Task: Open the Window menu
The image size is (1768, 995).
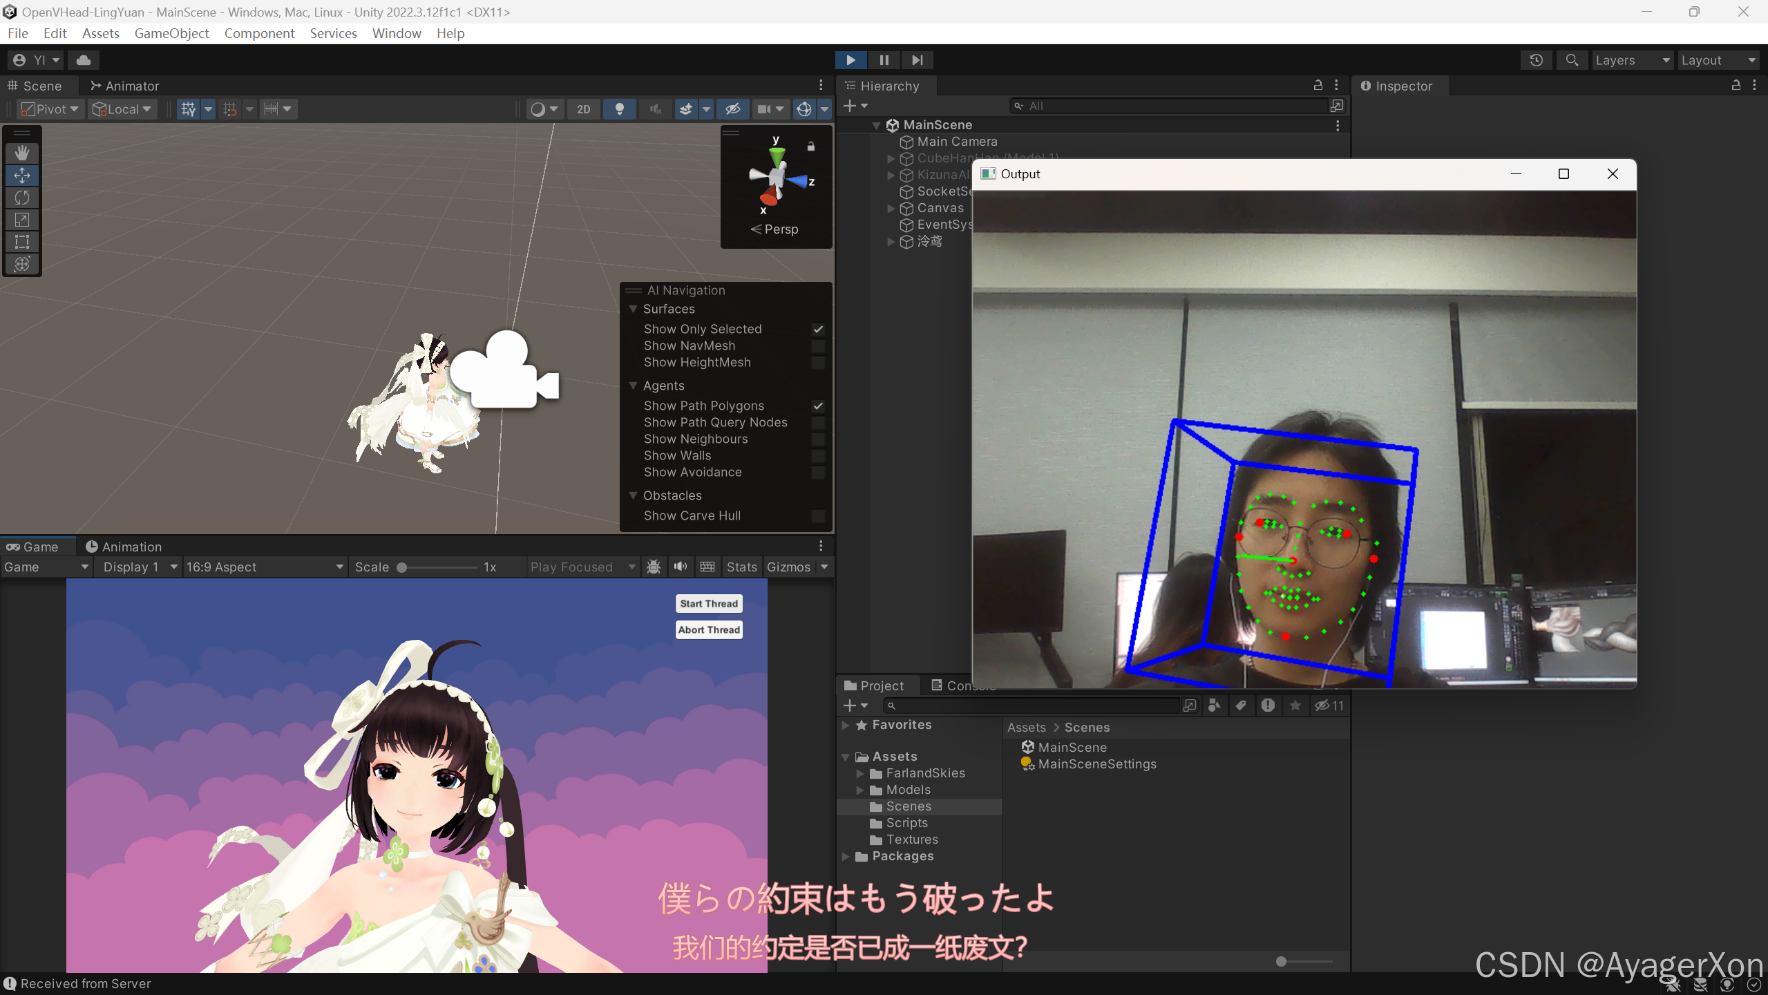Action: coord(397,33)
